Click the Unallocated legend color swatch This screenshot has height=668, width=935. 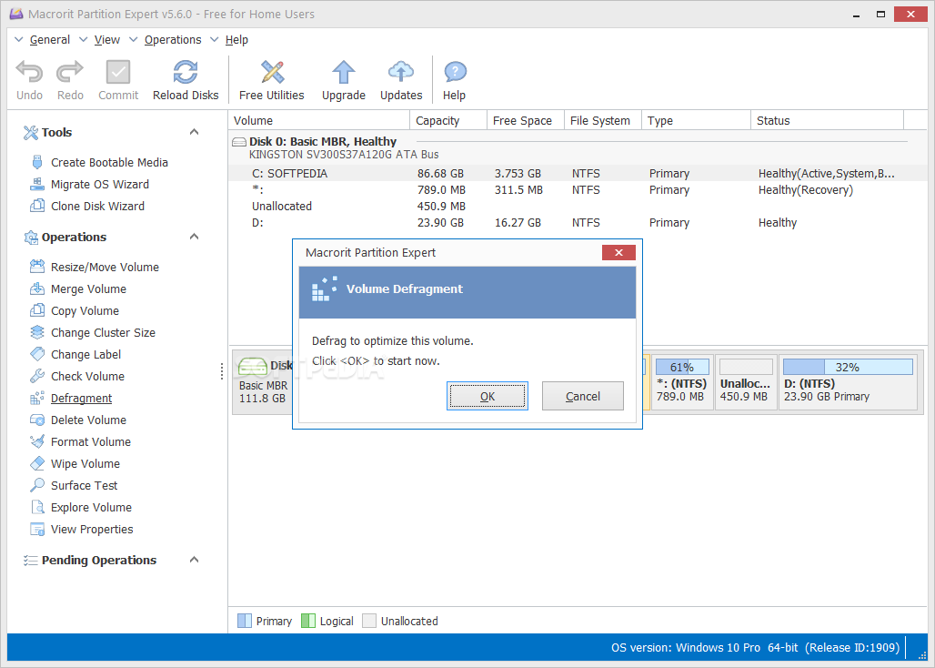[x=369, y=621]
